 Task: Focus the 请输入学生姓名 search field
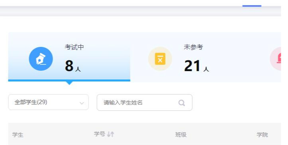[x=144, y=102]
